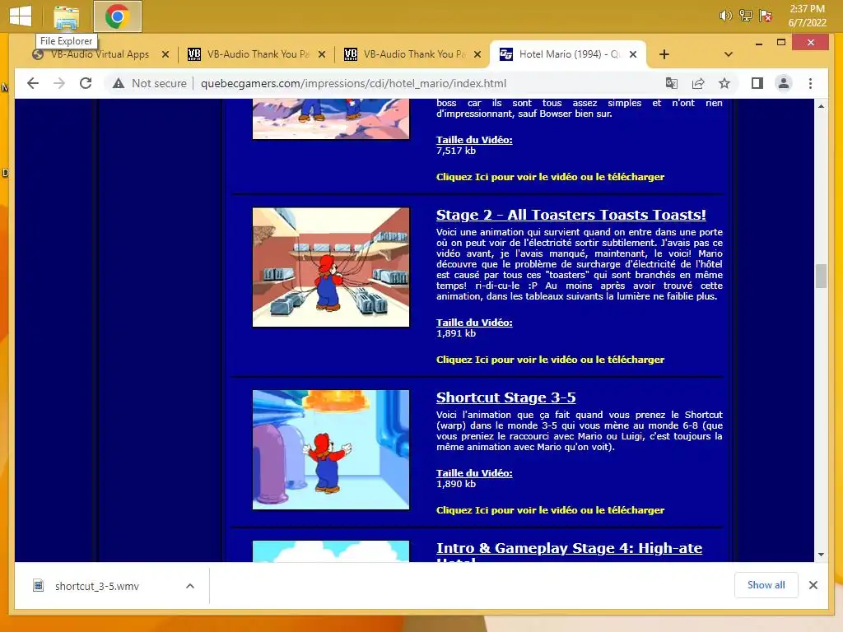
Task: Click the video link under the 7,517 kb entry
Action: (x=550, y=177)
